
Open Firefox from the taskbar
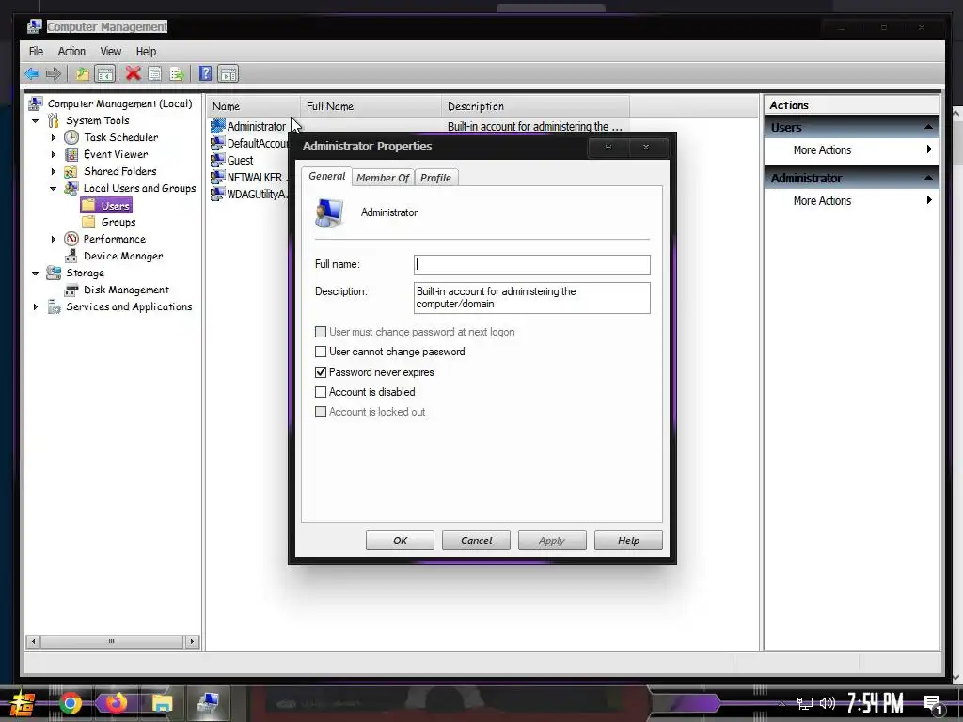(x=116, y=703)
